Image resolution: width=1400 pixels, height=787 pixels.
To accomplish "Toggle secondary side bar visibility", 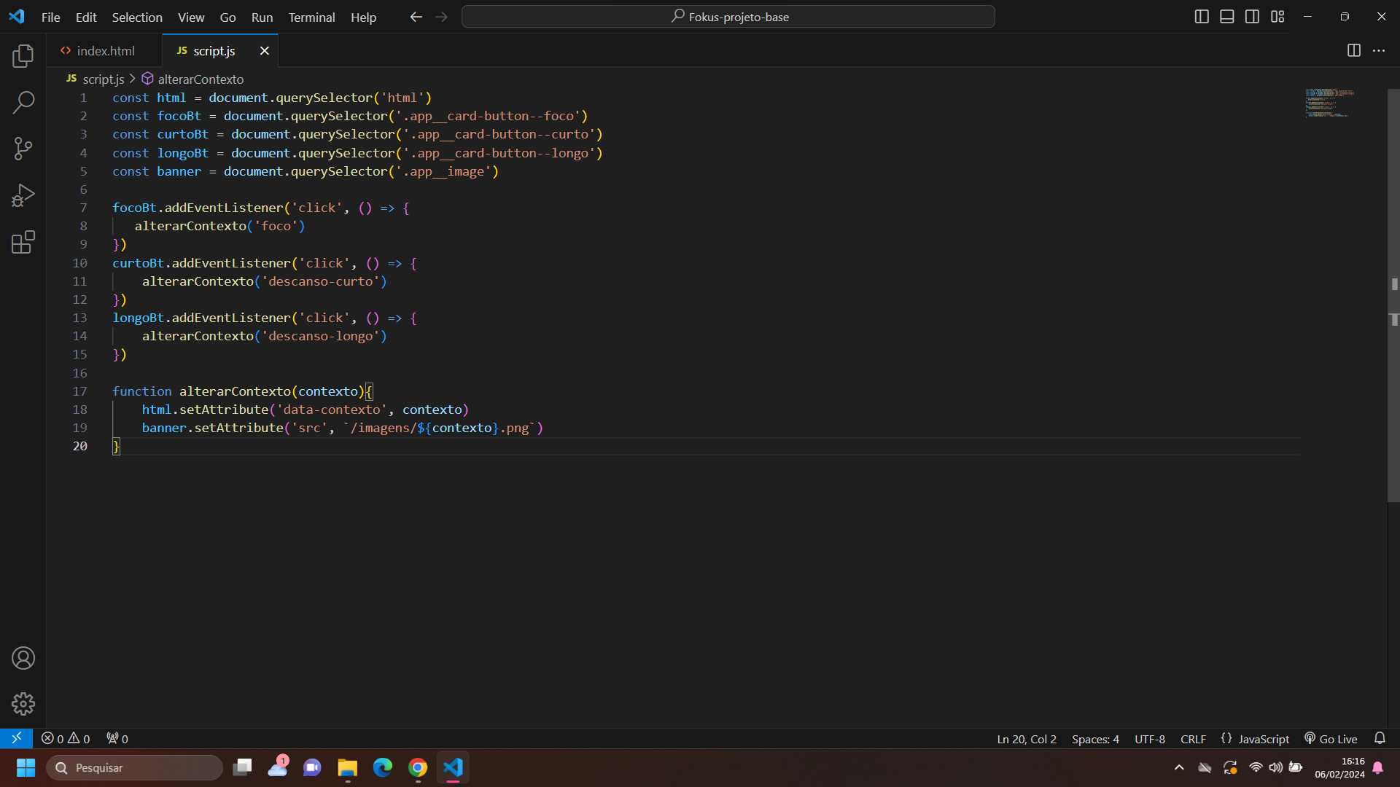I will (1252, 17).
